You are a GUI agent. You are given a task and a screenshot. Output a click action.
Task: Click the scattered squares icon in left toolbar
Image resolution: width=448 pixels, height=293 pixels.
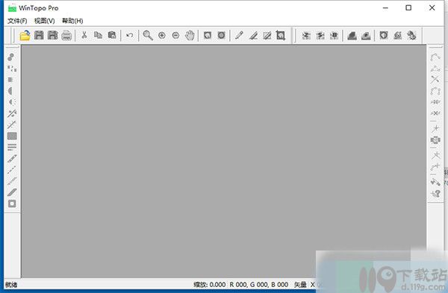point(12,69)
